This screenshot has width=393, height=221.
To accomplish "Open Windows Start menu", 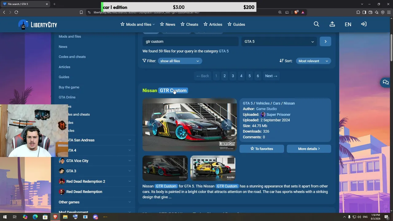I will [x=5, y=217].
